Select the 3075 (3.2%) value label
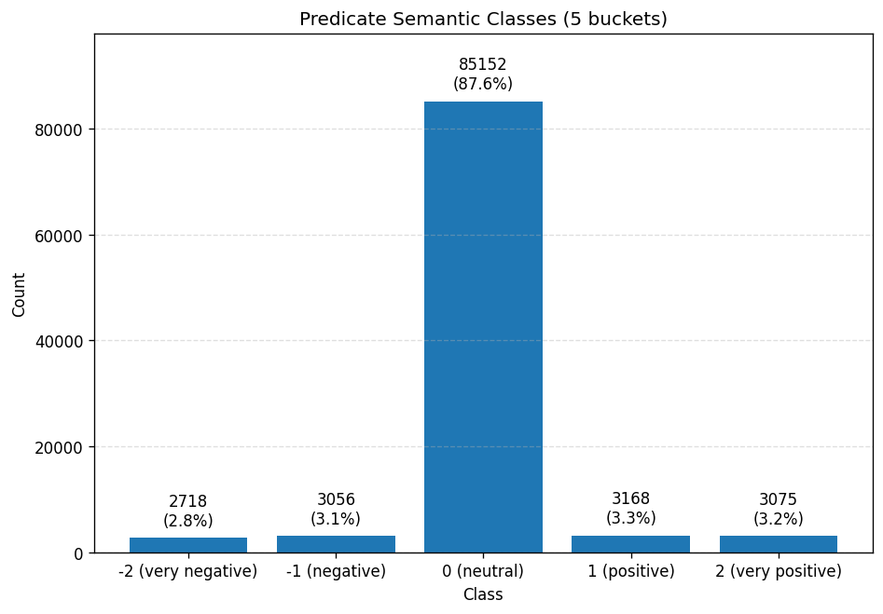The width and height of the screenshot is (883, 614). click(x=778, y=510)
